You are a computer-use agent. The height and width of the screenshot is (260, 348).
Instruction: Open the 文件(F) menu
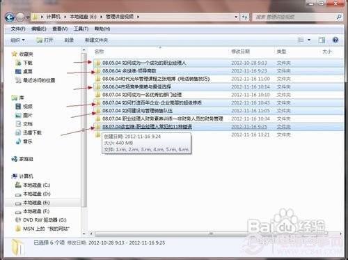(18, 29)
